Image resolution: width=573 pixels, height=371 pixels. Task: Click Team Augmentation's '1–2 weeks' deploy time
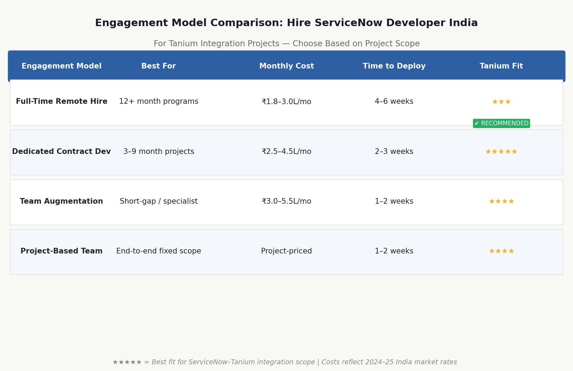[x=394, y=202]
